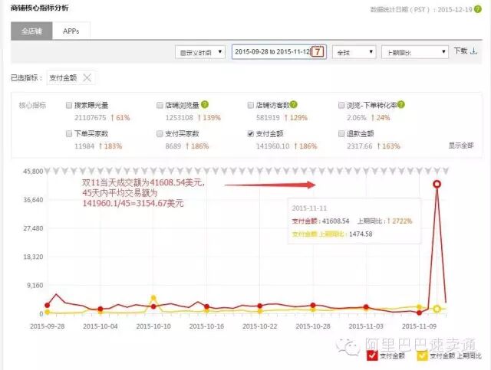Click the 11984 order buyers value

pyautogui.click(x=84, y=146)
